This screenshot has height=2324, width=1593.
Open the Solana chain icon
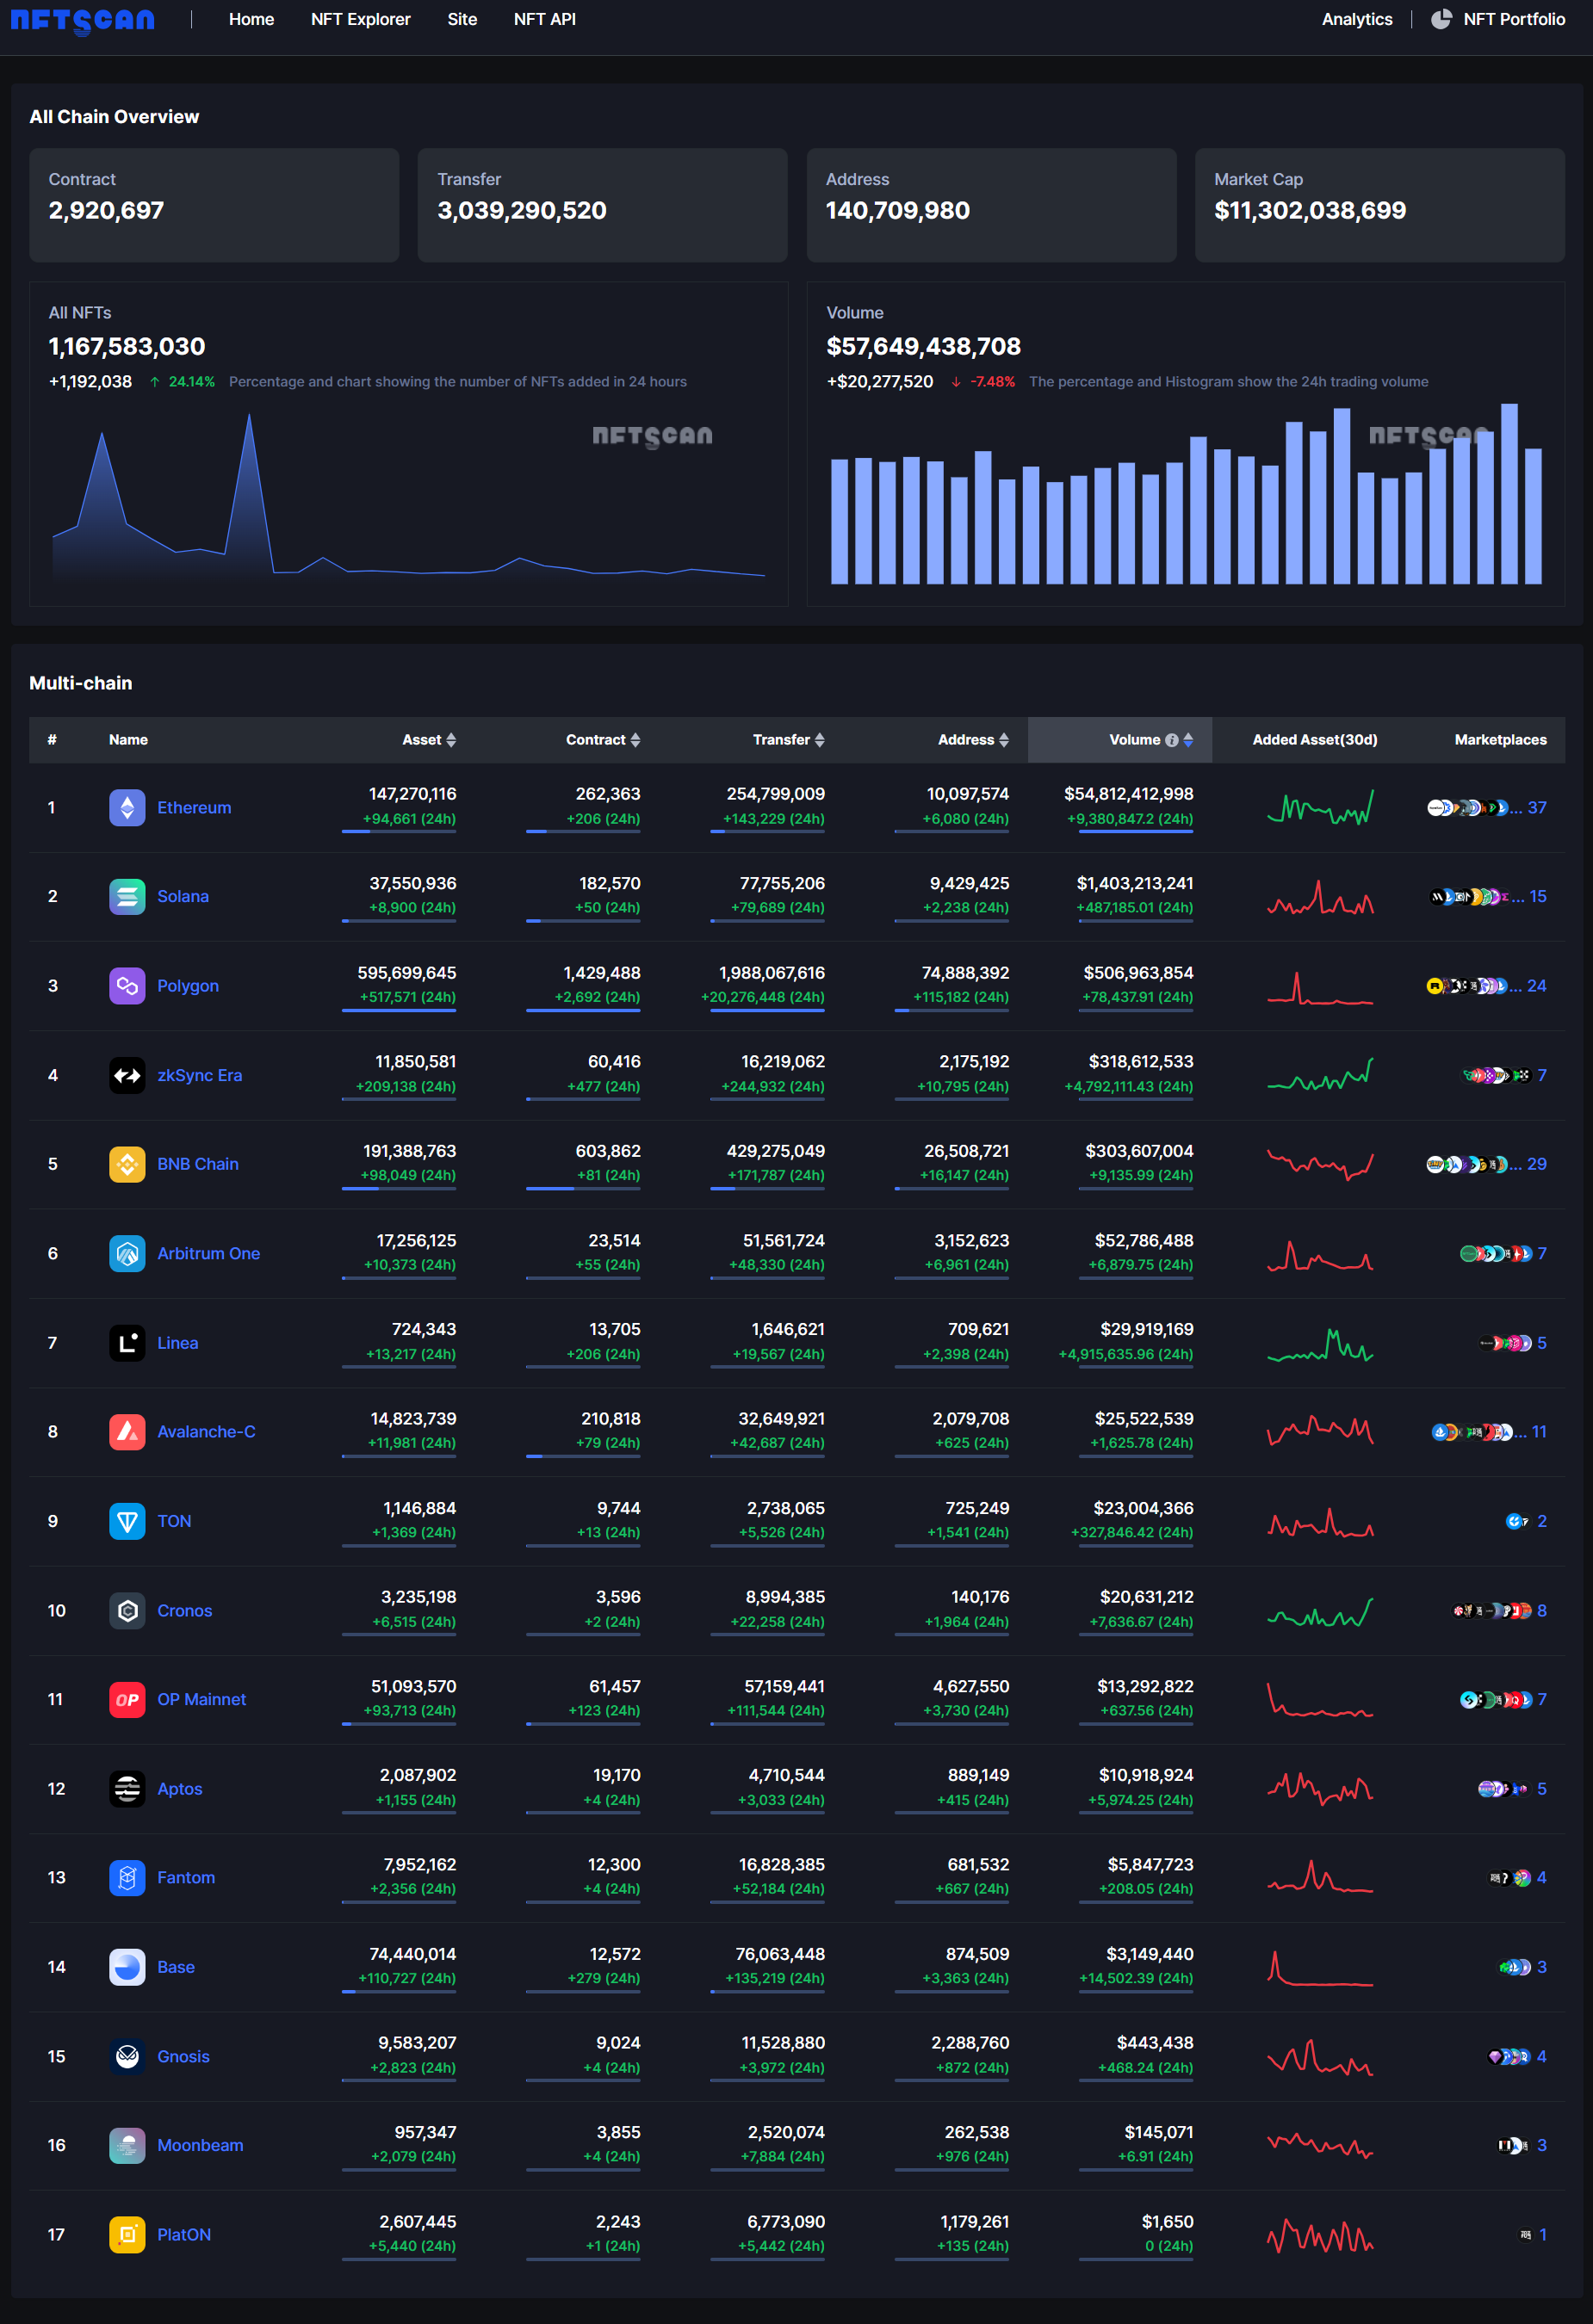127,896
